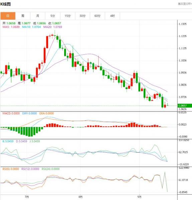Click the MACD indicator label
192x200 pixels.
point(11,113)
